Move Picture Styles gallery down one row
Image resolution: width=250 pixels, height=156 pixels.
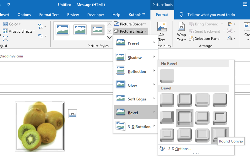[109, 31]
